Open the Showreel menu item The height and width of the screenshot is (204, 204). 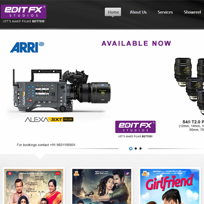[x=192, y=12]
